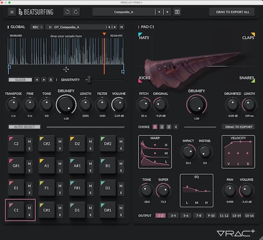
Task: Toggle the SLICER mode button
Action: (x=21, y=80)
